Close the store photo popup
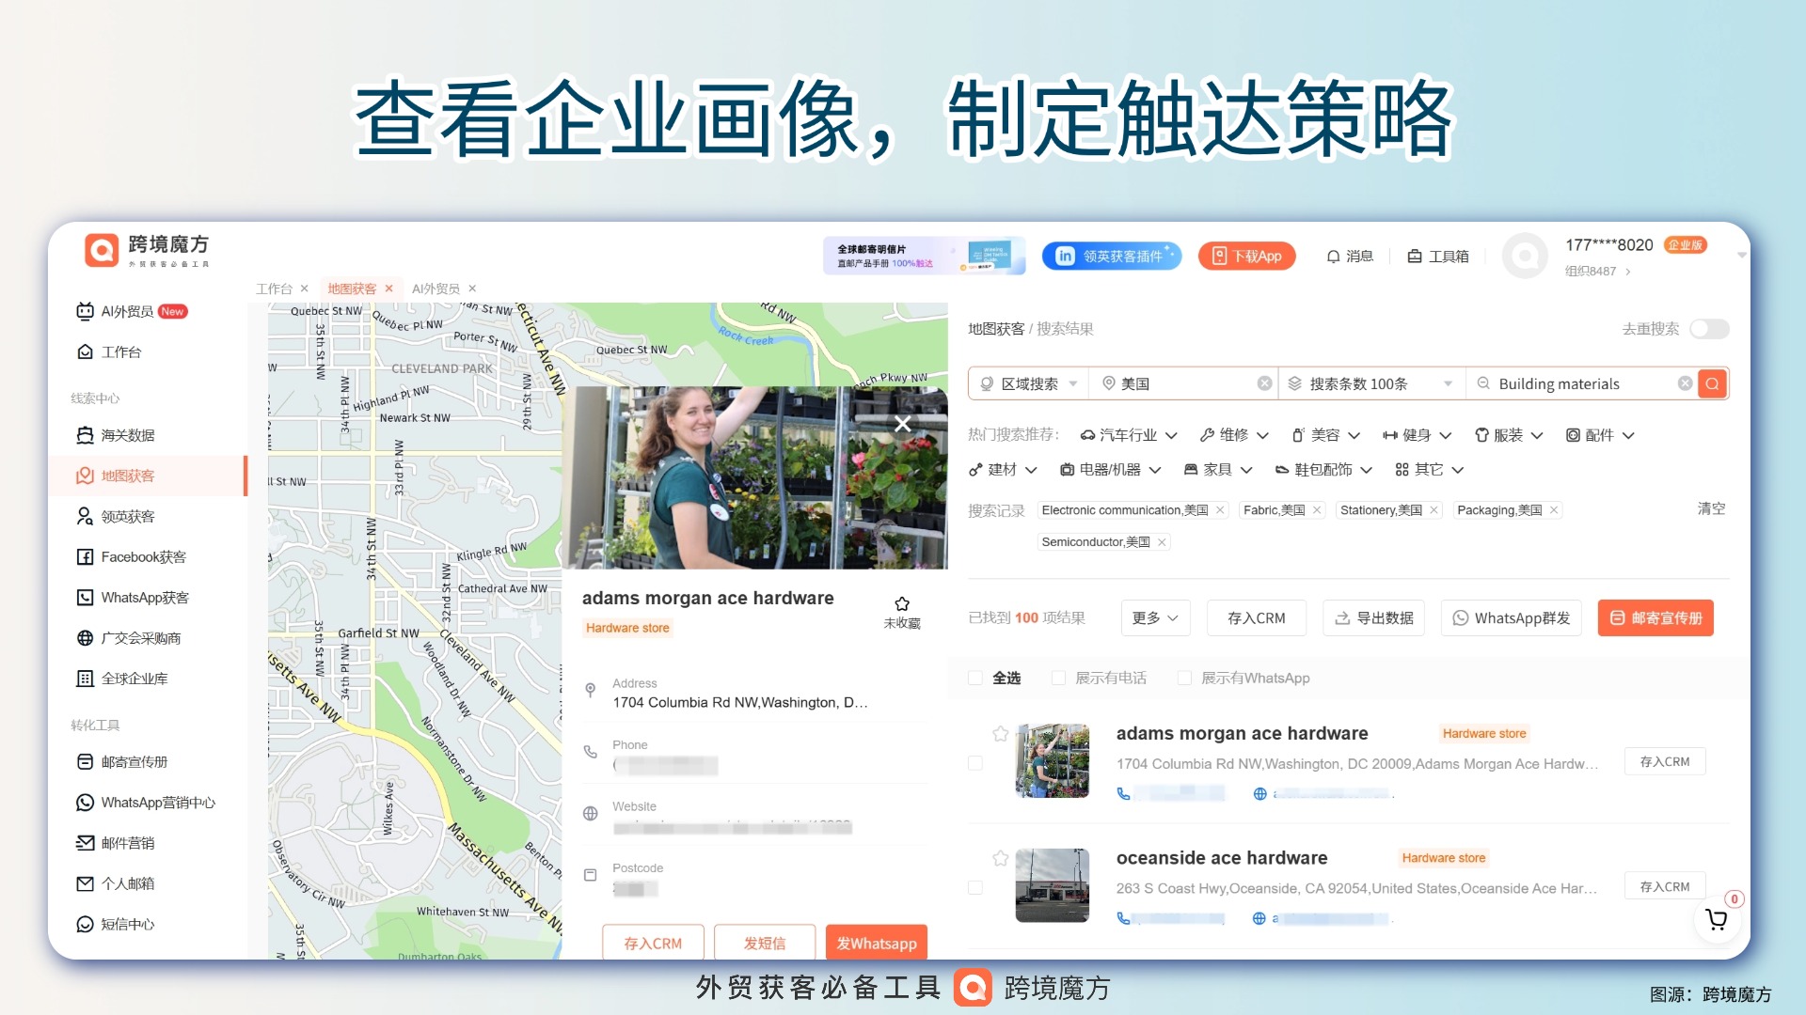The height and width of the screenshot is (1015, 1806). [x=902, y=424]
